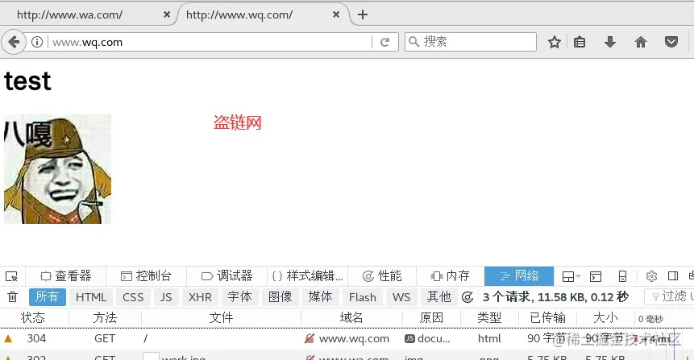Switch to the 性能 performance tab
Screen dimensions: 694x360
pos(382,276)
